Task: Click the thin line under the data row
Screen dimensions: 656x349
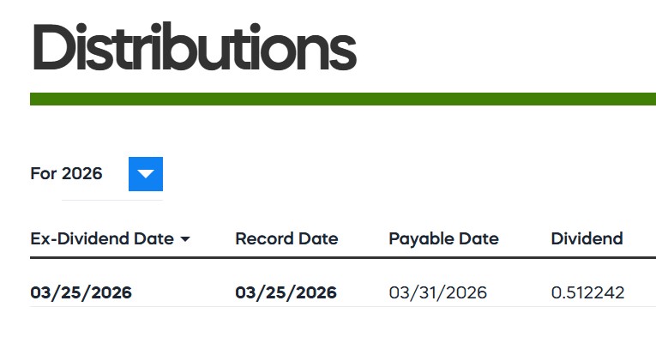Action: [343, 306]
